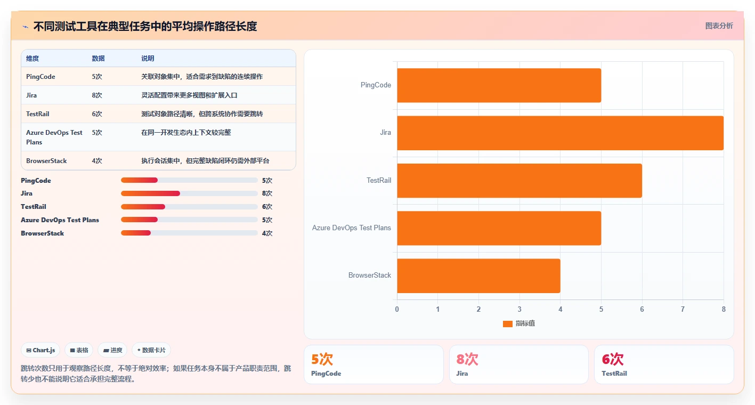Click the 6次 TestRail data card

(x=664, y=365)
